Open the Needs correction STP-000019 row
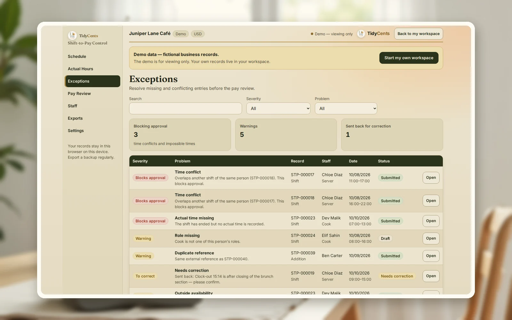The image size is (512, 320). tap(431, 276)
